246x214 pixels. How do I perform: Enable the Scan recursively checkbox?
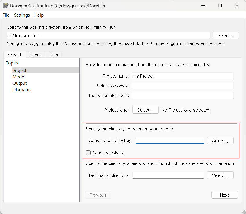(x=88, y=153)
